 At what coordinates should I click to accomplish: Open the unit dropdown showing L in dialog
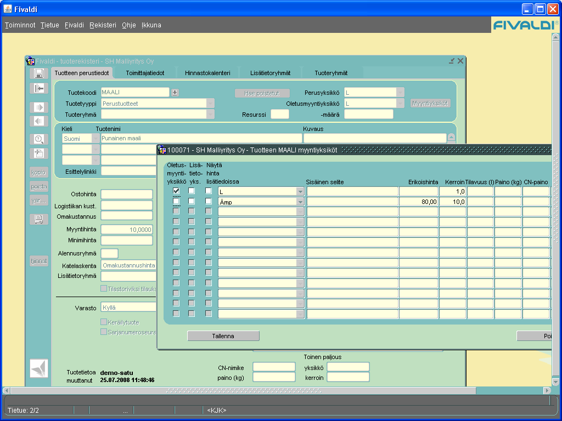[x=300, y=191]
